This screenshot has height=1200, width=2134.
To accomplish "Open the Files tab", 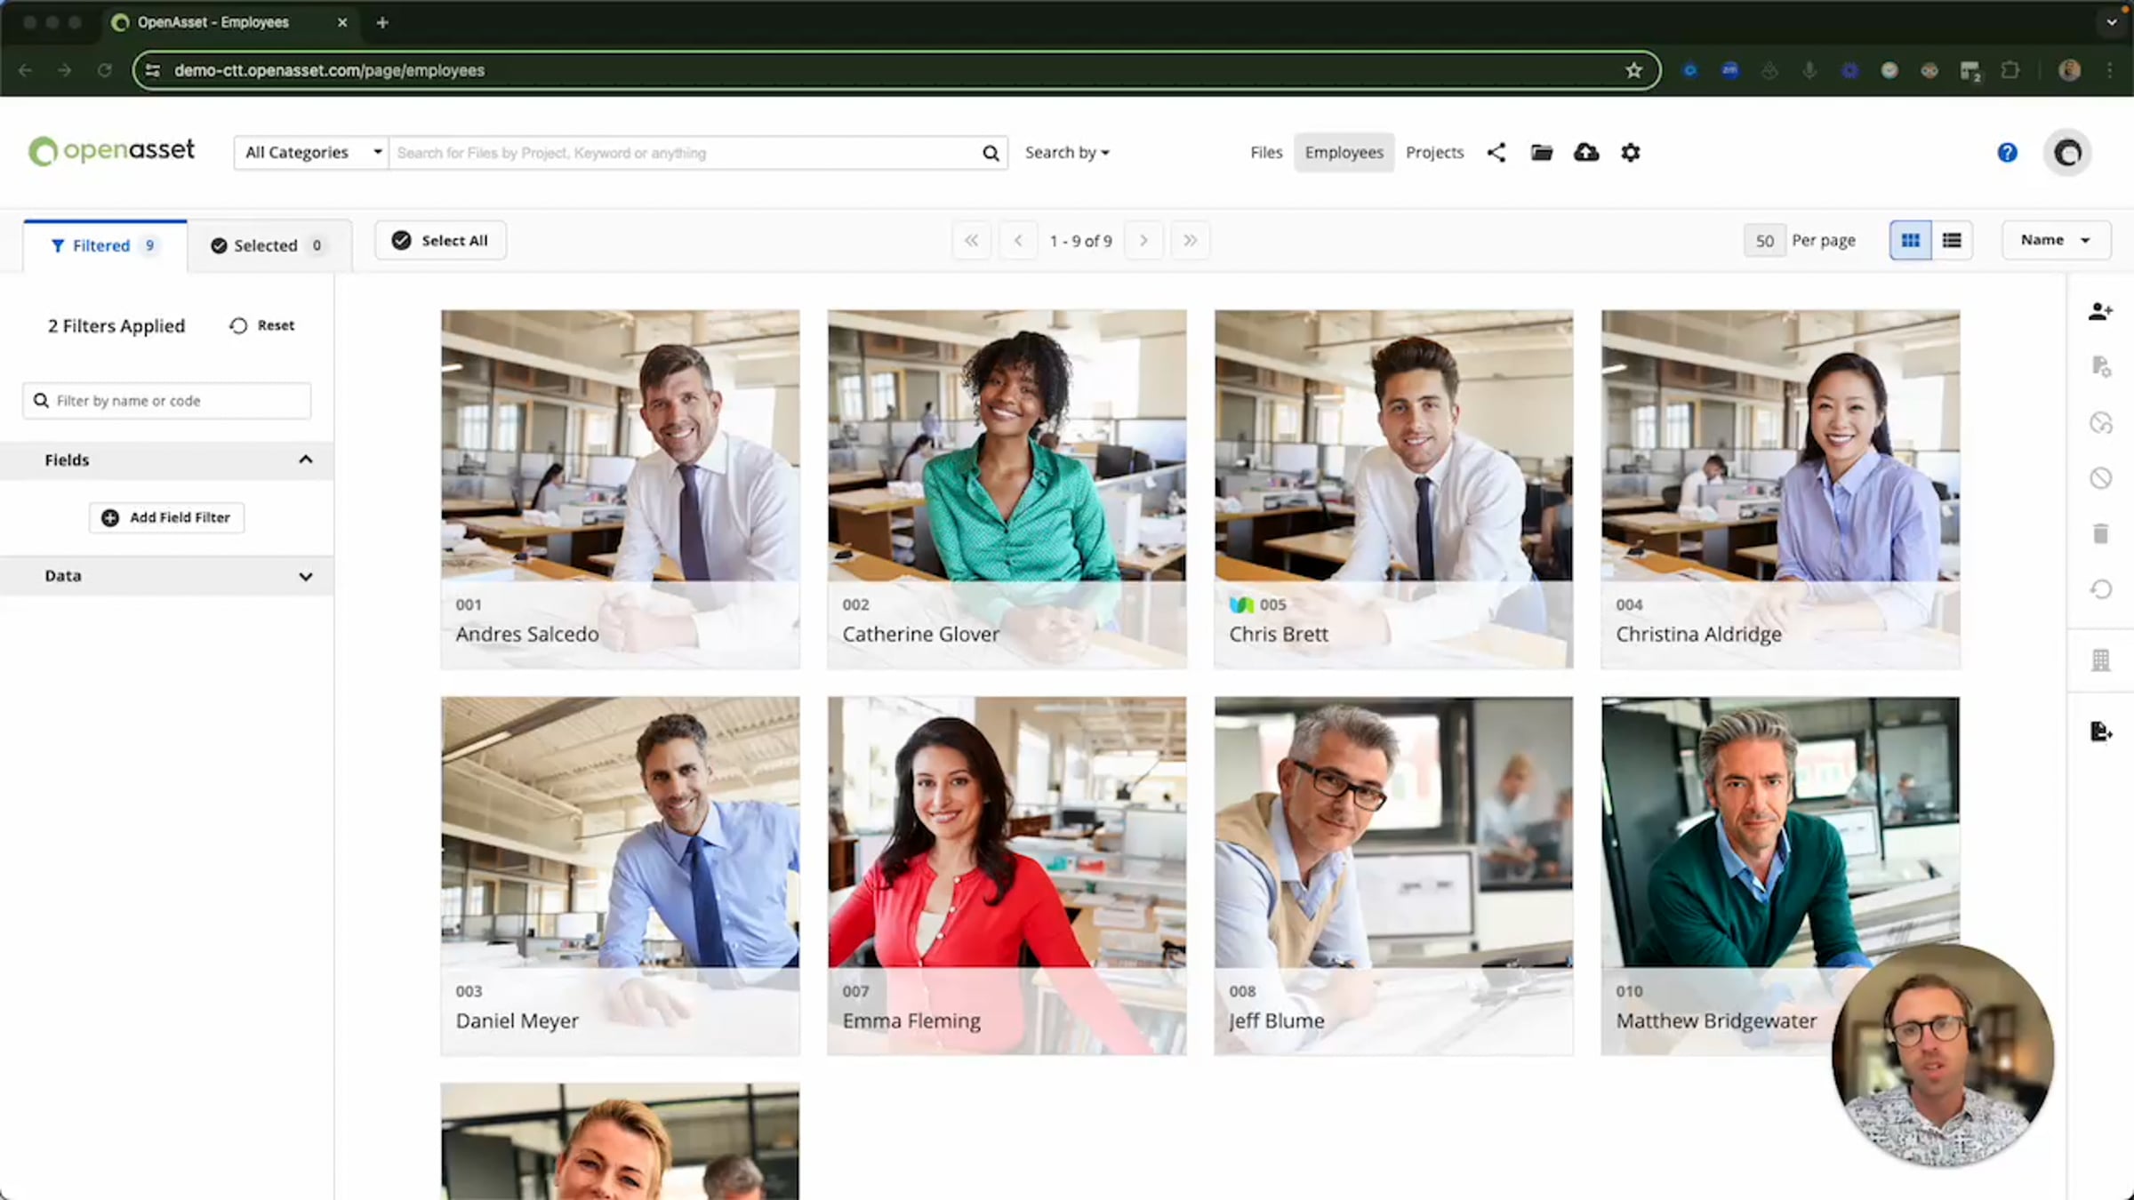I will point(1266,153).
